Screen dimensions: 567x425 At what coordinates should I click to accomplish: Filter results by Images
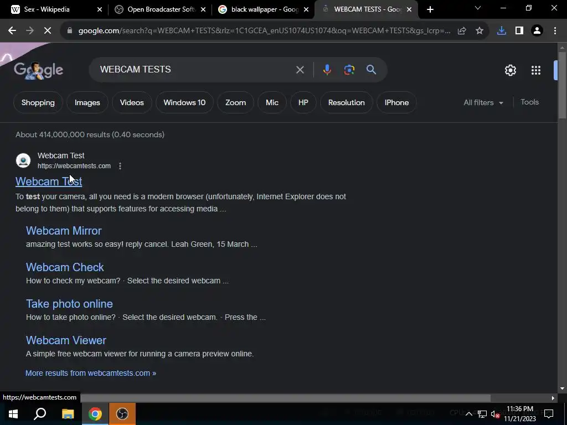pos(87,102)
